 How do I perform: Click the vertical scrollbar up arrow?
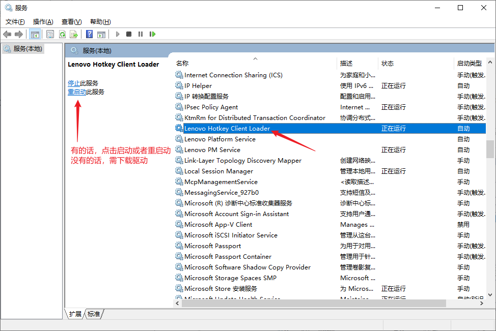490,62
